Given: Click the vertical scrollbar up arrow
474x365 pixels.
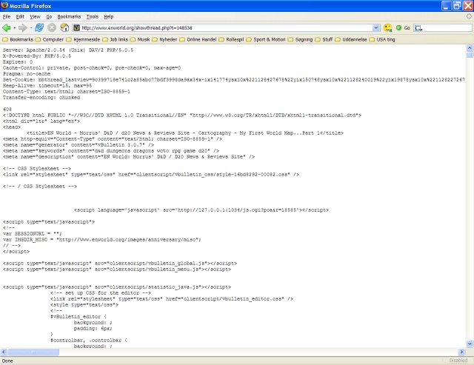Looking at the screenshot, I should pos(470,47).
